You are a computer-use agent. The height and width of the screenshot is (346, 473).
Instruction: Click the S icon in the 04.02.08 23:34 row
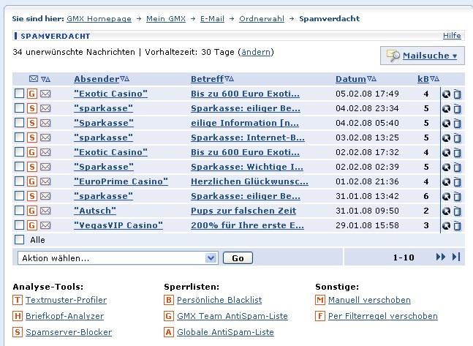(x=32, y=108)
